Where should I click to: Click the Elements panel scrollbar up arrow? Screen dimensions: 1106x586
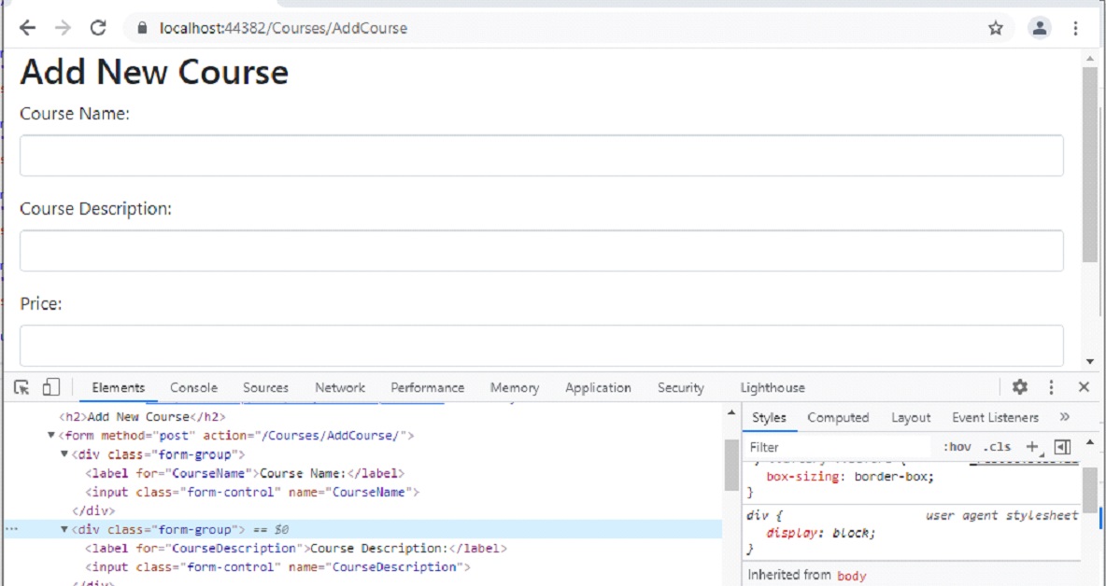click(x=731, y=412)
